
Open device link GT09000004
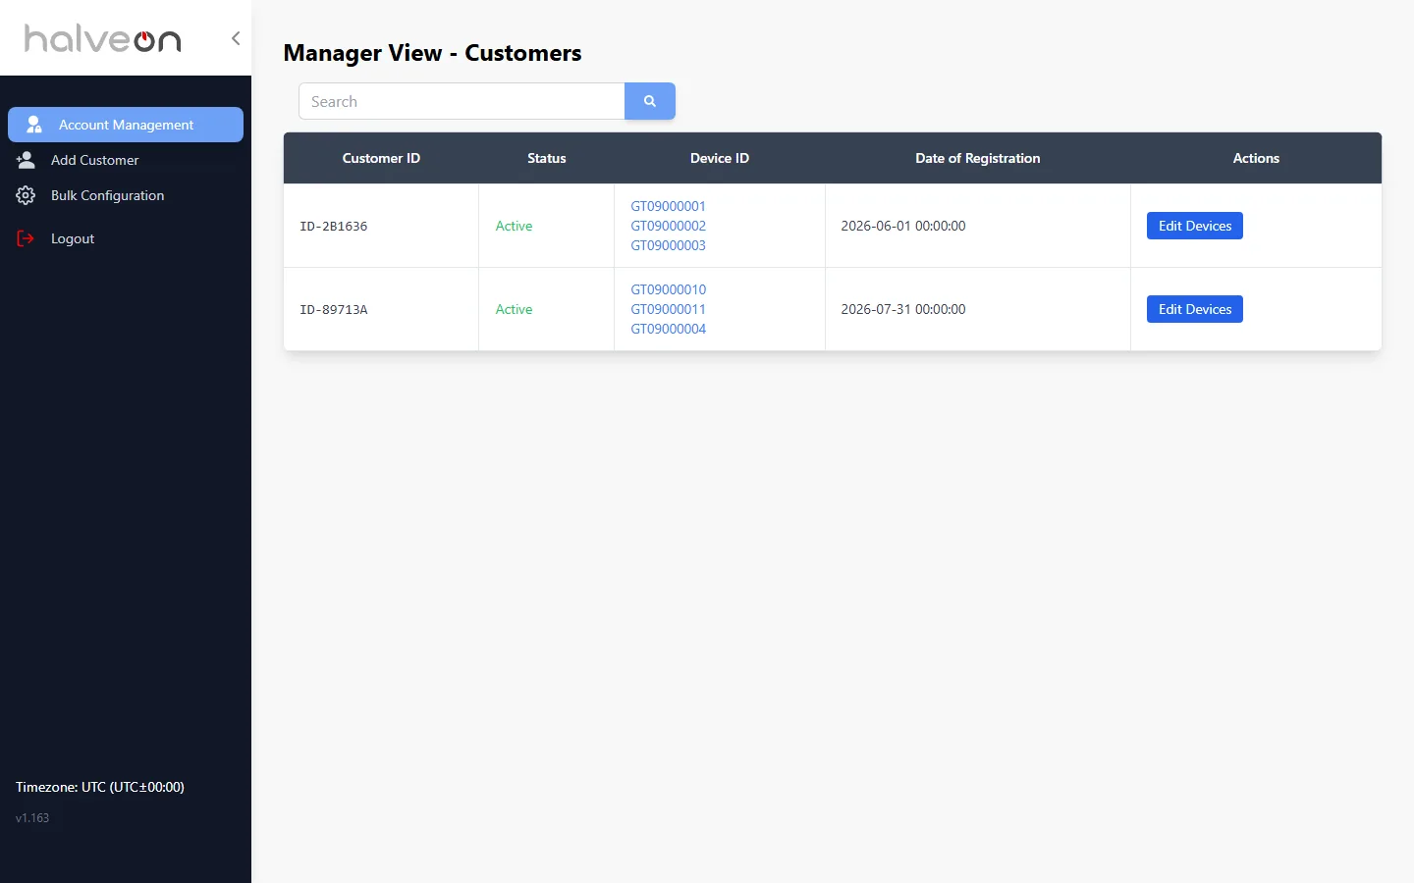point(668,329)
